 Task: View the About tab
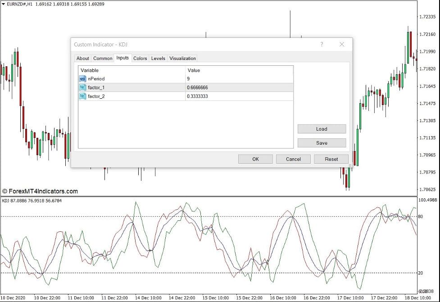(x=82, y=58)
